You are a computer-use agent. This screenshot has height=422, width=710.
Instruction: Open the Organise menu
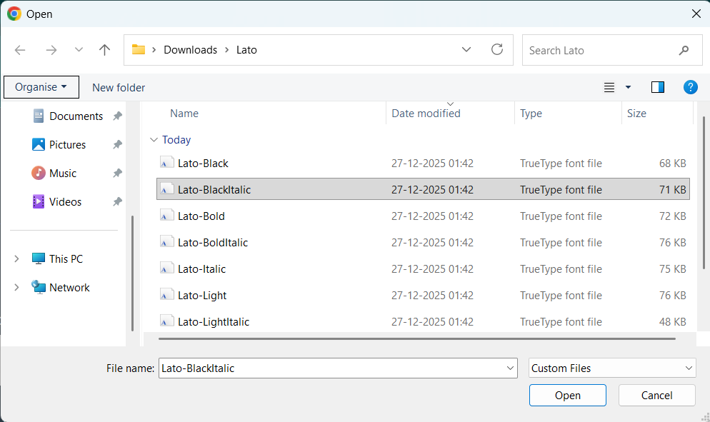point(41,87)
